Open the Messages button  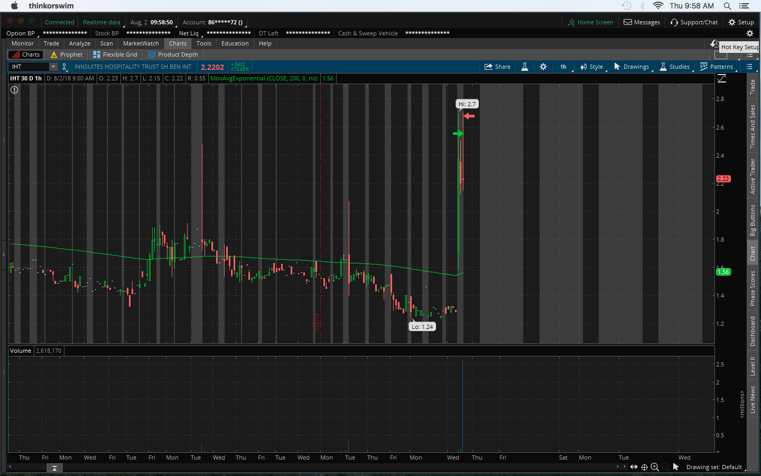pos(642,22)
